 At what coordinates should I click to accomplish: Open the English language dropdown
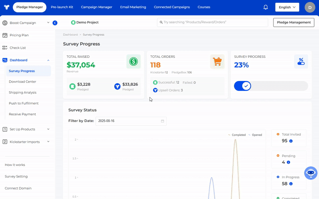pos(287,7)
